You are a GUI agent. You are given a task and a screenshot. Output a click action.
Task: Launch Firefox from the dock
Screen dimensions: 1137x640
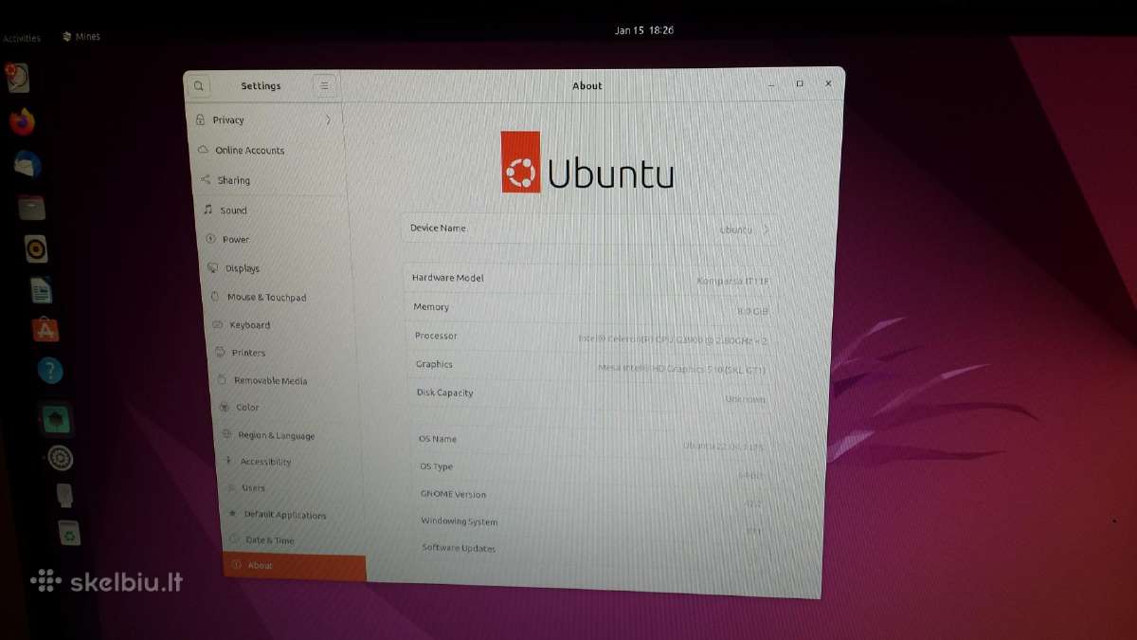click(22, 122)
